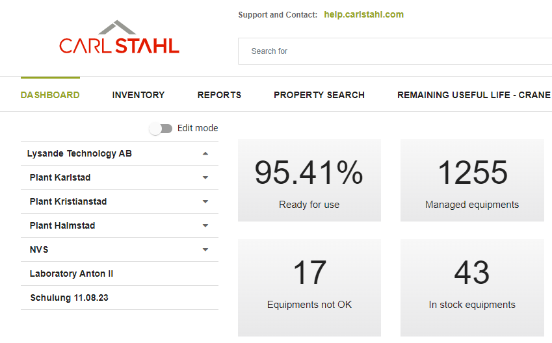
Task: Expand Plant Karlstad dropdown arrow
Action: [x=205, y=178]
